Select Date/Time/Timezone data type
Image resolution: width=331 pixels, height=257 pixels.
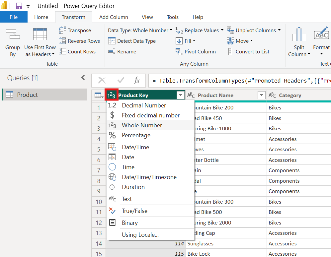pos(150,177)
